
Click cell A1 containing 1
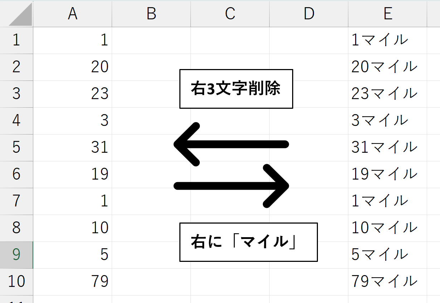tap(72, 40)
